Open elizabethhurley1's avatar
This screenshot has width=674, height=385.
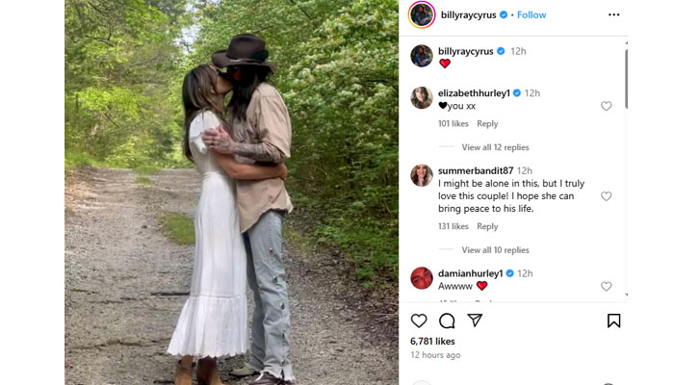tap(421, 97)
